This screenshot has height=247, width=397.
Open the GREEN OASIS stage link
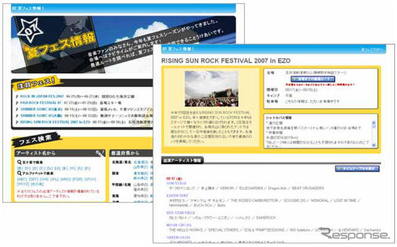pos(178,238)
